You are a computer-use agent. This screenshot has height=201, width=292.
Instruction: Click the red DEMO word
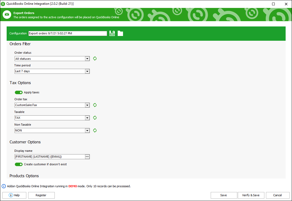73,186
